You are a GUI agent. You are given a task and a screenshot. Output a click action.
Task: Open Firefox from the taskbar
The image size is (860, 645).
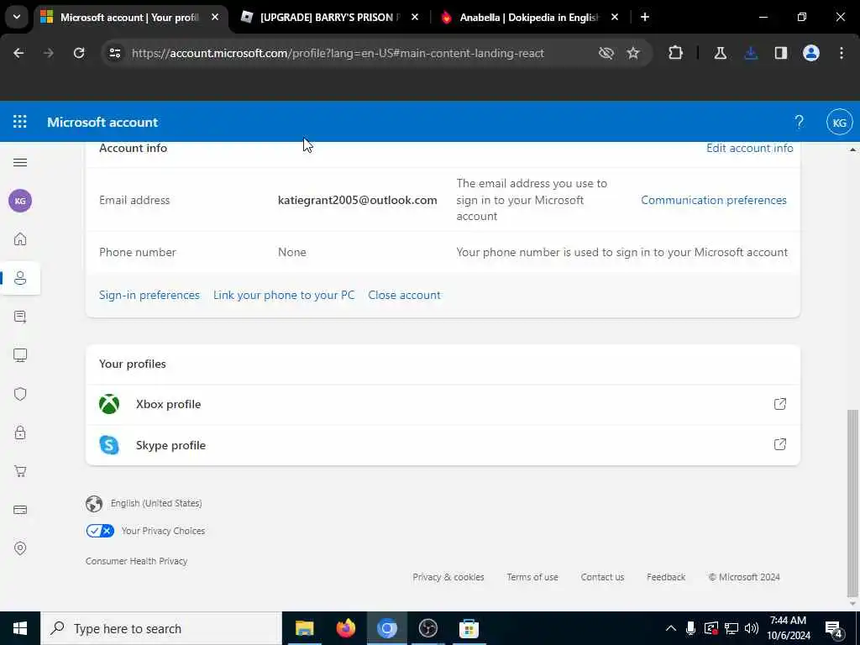pyautogui.click(x=345, y=628)
